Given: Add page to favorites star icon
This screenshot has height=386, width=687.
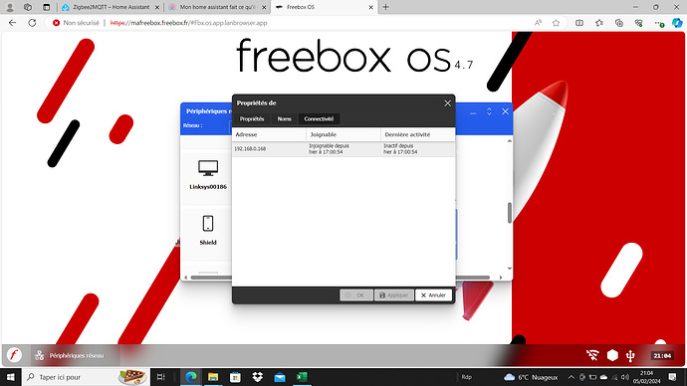Looking at the screenshot, I should click(x=556, y=23).
